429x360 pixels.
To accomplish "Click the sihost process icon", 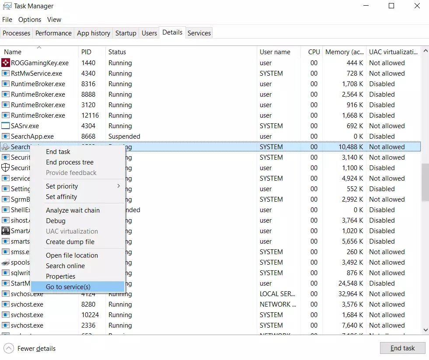I will point(6,220).
